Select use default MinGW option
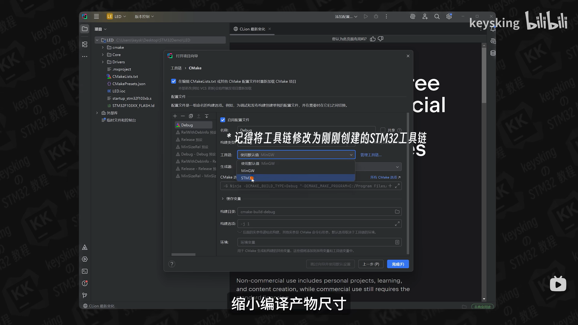578x325 pixels. (x=296, y=164)
